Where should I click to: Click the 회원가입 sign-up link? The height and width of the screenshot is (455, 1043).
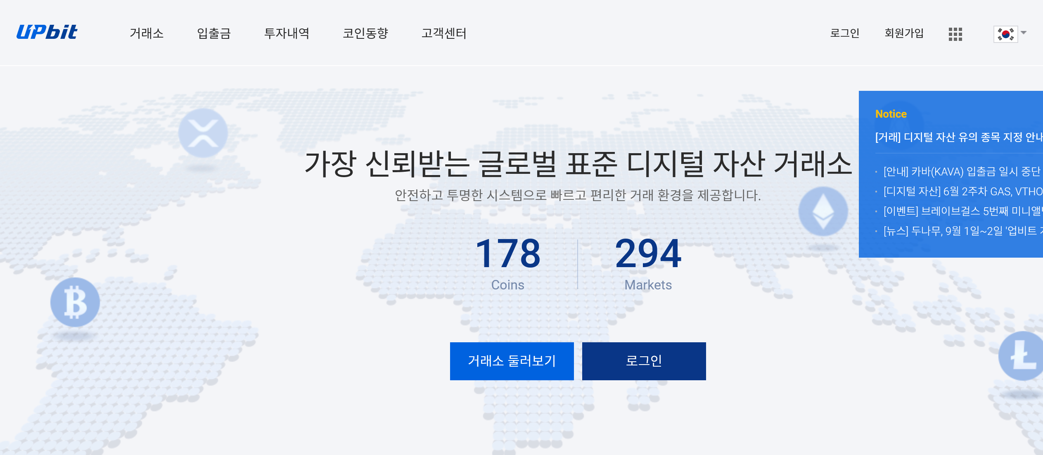click(x=904, y=33)
